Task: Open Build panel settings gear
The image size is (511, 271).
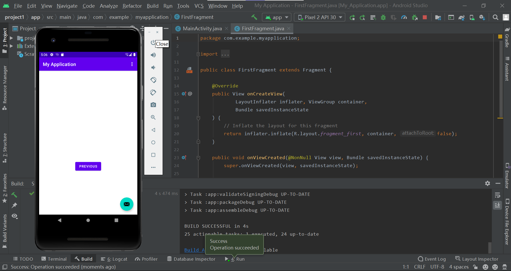Action: (488, 183)
